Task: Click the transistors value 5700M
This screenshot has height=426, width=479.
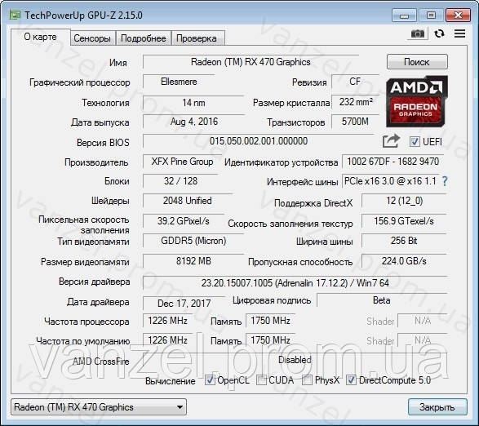Action: tap(355, 122)
